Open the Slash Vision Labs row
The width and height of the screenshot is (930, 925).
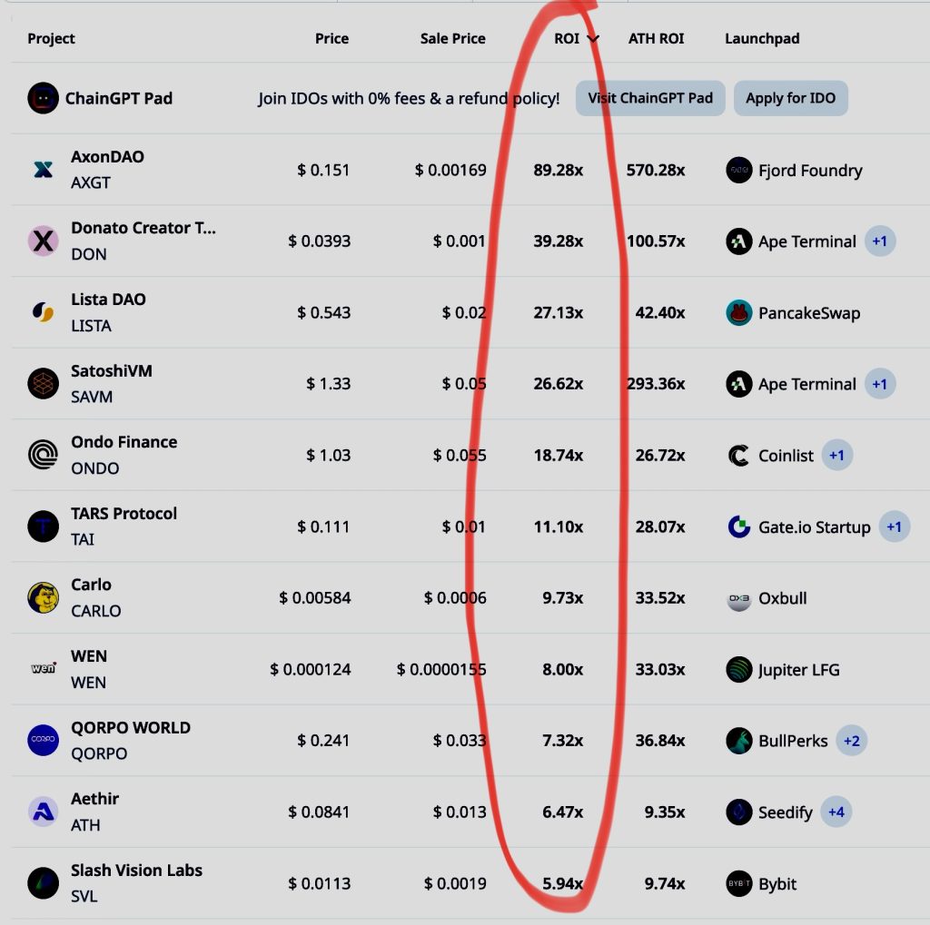pyautogui.click(x=136, y=871)
